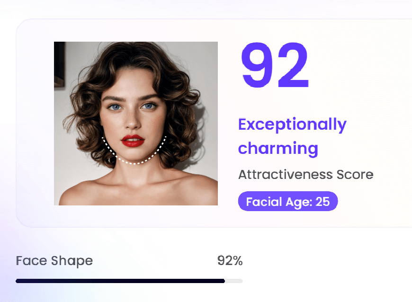Select the Facial Age: 25 badge

tap(287, 201)
